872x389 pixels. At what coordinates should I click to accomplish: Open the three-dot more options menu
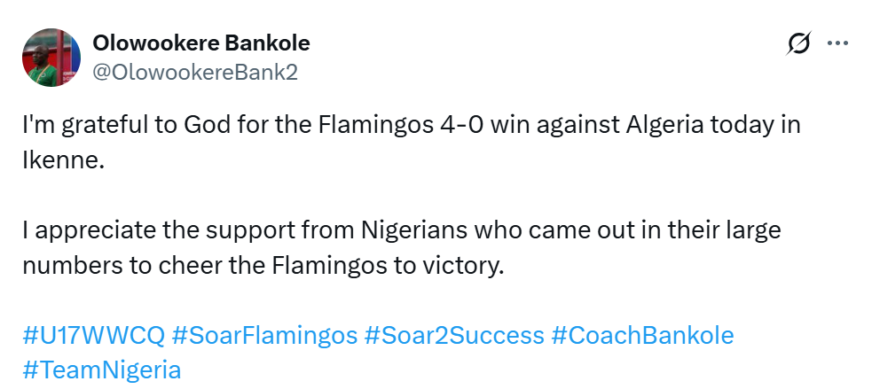pyautogui.click(x=837, y=43)
